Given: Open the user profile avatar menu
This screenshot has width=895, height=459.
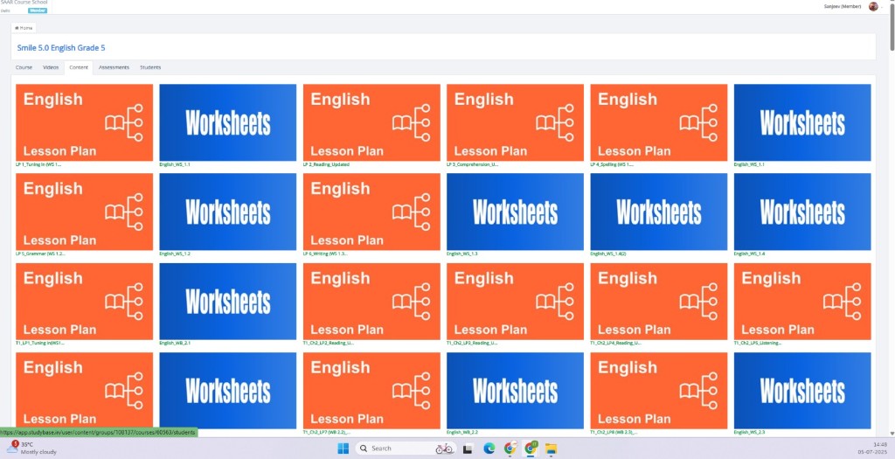Looking at the screenshot, I should click(873, 6).
